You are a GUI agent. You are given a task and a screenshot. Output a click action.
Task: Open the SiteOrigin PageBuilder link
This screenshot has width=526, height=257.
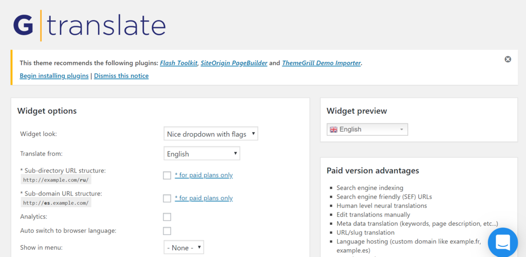coord(234,63)
